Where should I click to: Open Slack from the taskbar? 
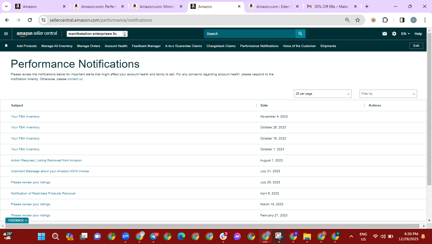(x=224, y=236)
